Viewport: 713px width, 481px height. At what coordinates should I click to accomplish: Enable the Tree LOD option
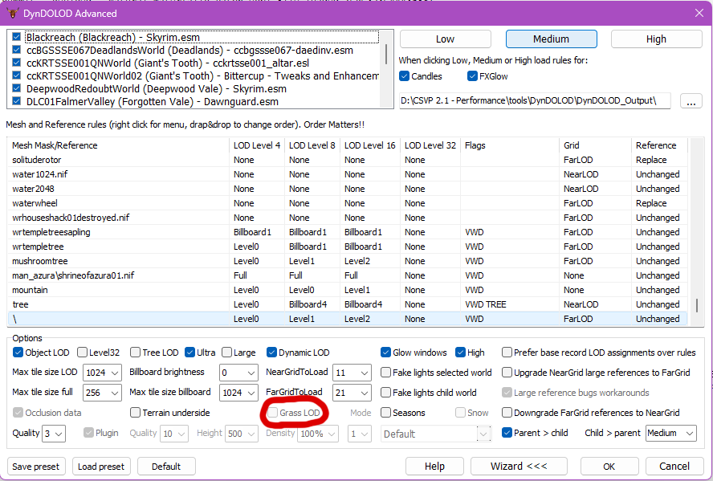134,353
